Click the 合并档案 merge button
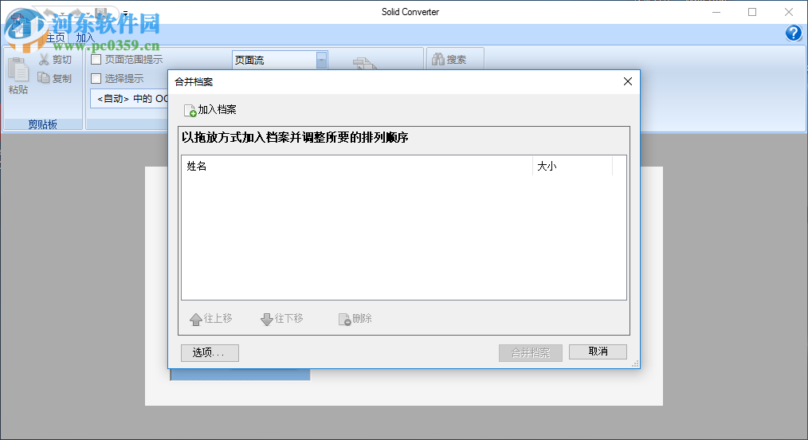808x440 pixels. click(x=530, y=353)
